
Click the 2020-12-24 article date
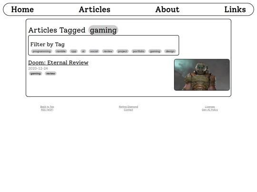pyautogui.click(x=38, y=68)
